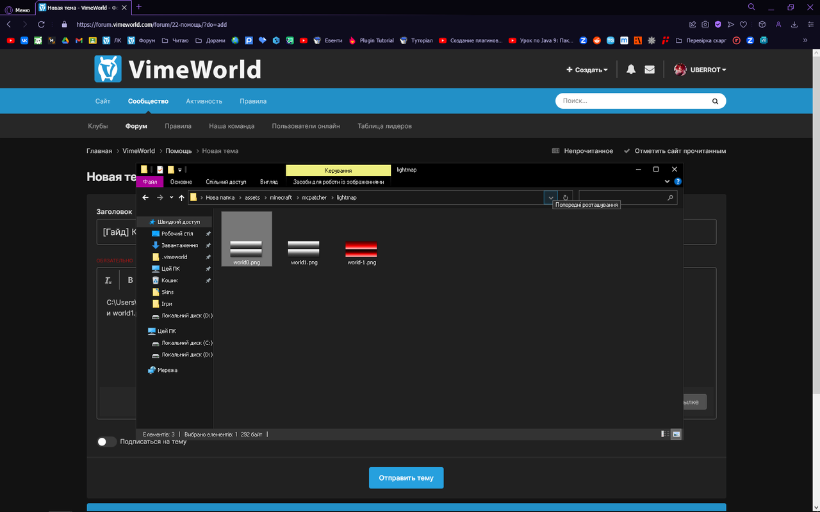Click the notifications bell icon
Viewport: 820px width, 512px height.
631,70
